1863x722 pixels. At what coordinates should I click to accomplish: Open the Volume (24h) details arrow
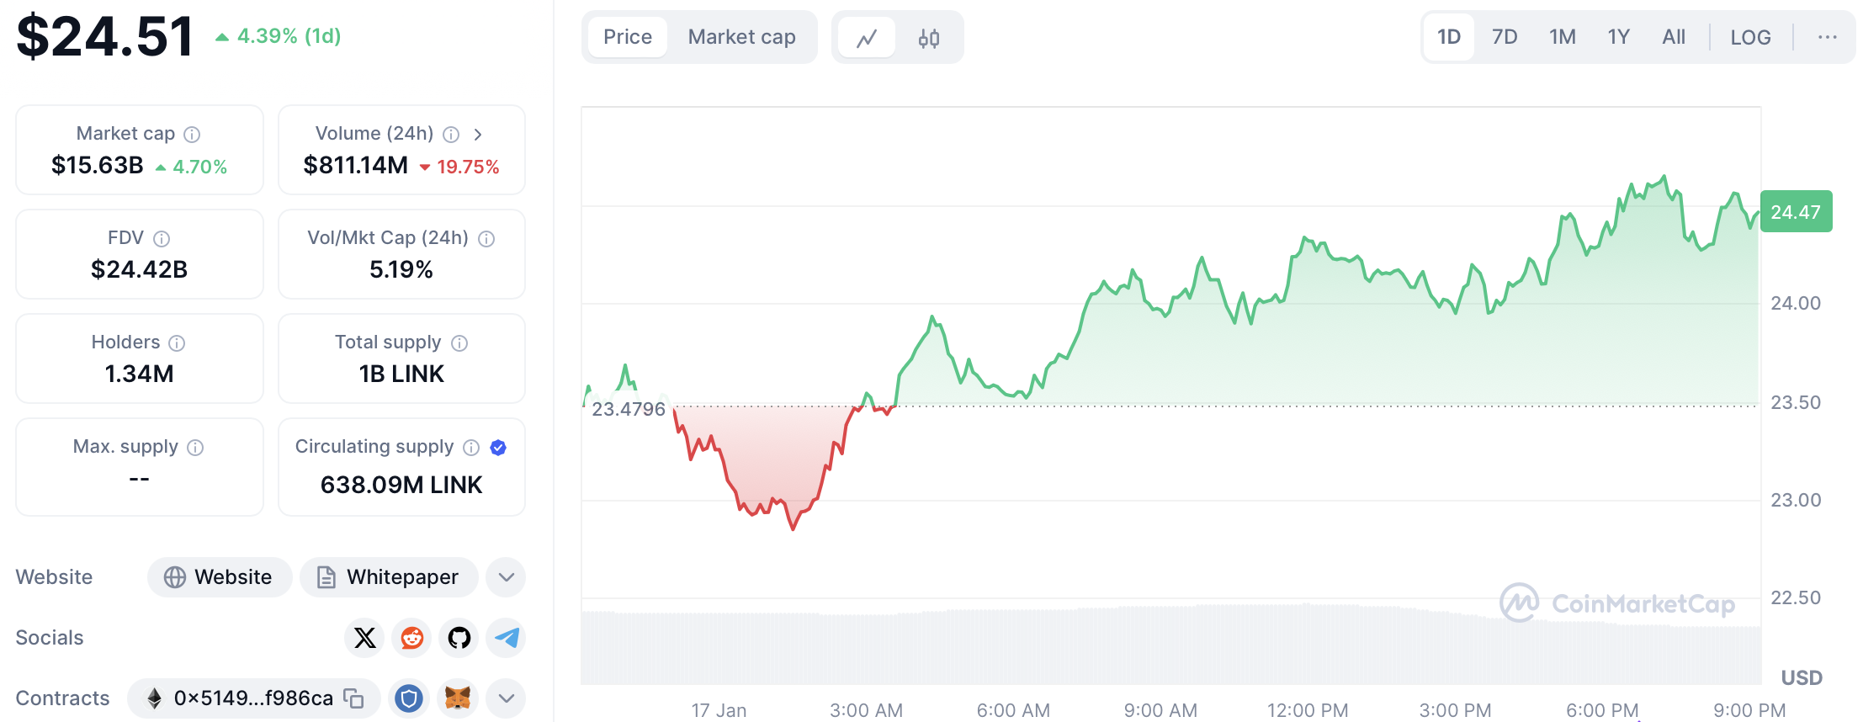pyautogui.click(x=478, y=135)
